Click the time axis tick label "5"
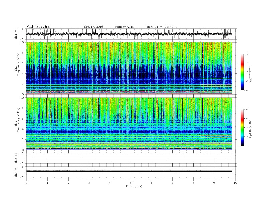The width and height of the screenshot is (265, 205). [131, 183]
